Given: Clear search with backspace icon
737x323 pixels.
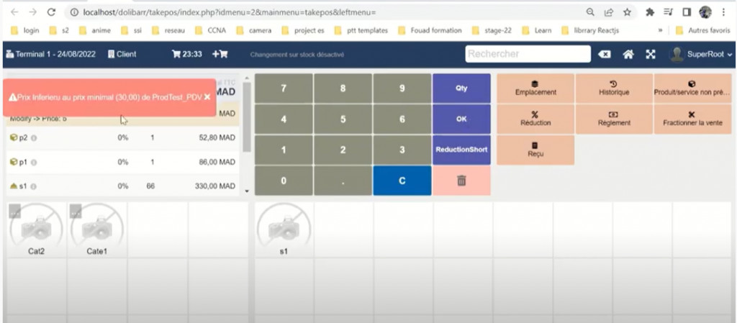Looking at the screenshot, I should 604,55.
